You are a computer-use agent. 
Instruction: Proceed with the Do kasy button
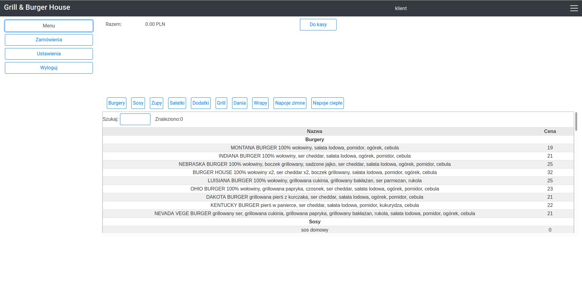[x=318, y=25]
